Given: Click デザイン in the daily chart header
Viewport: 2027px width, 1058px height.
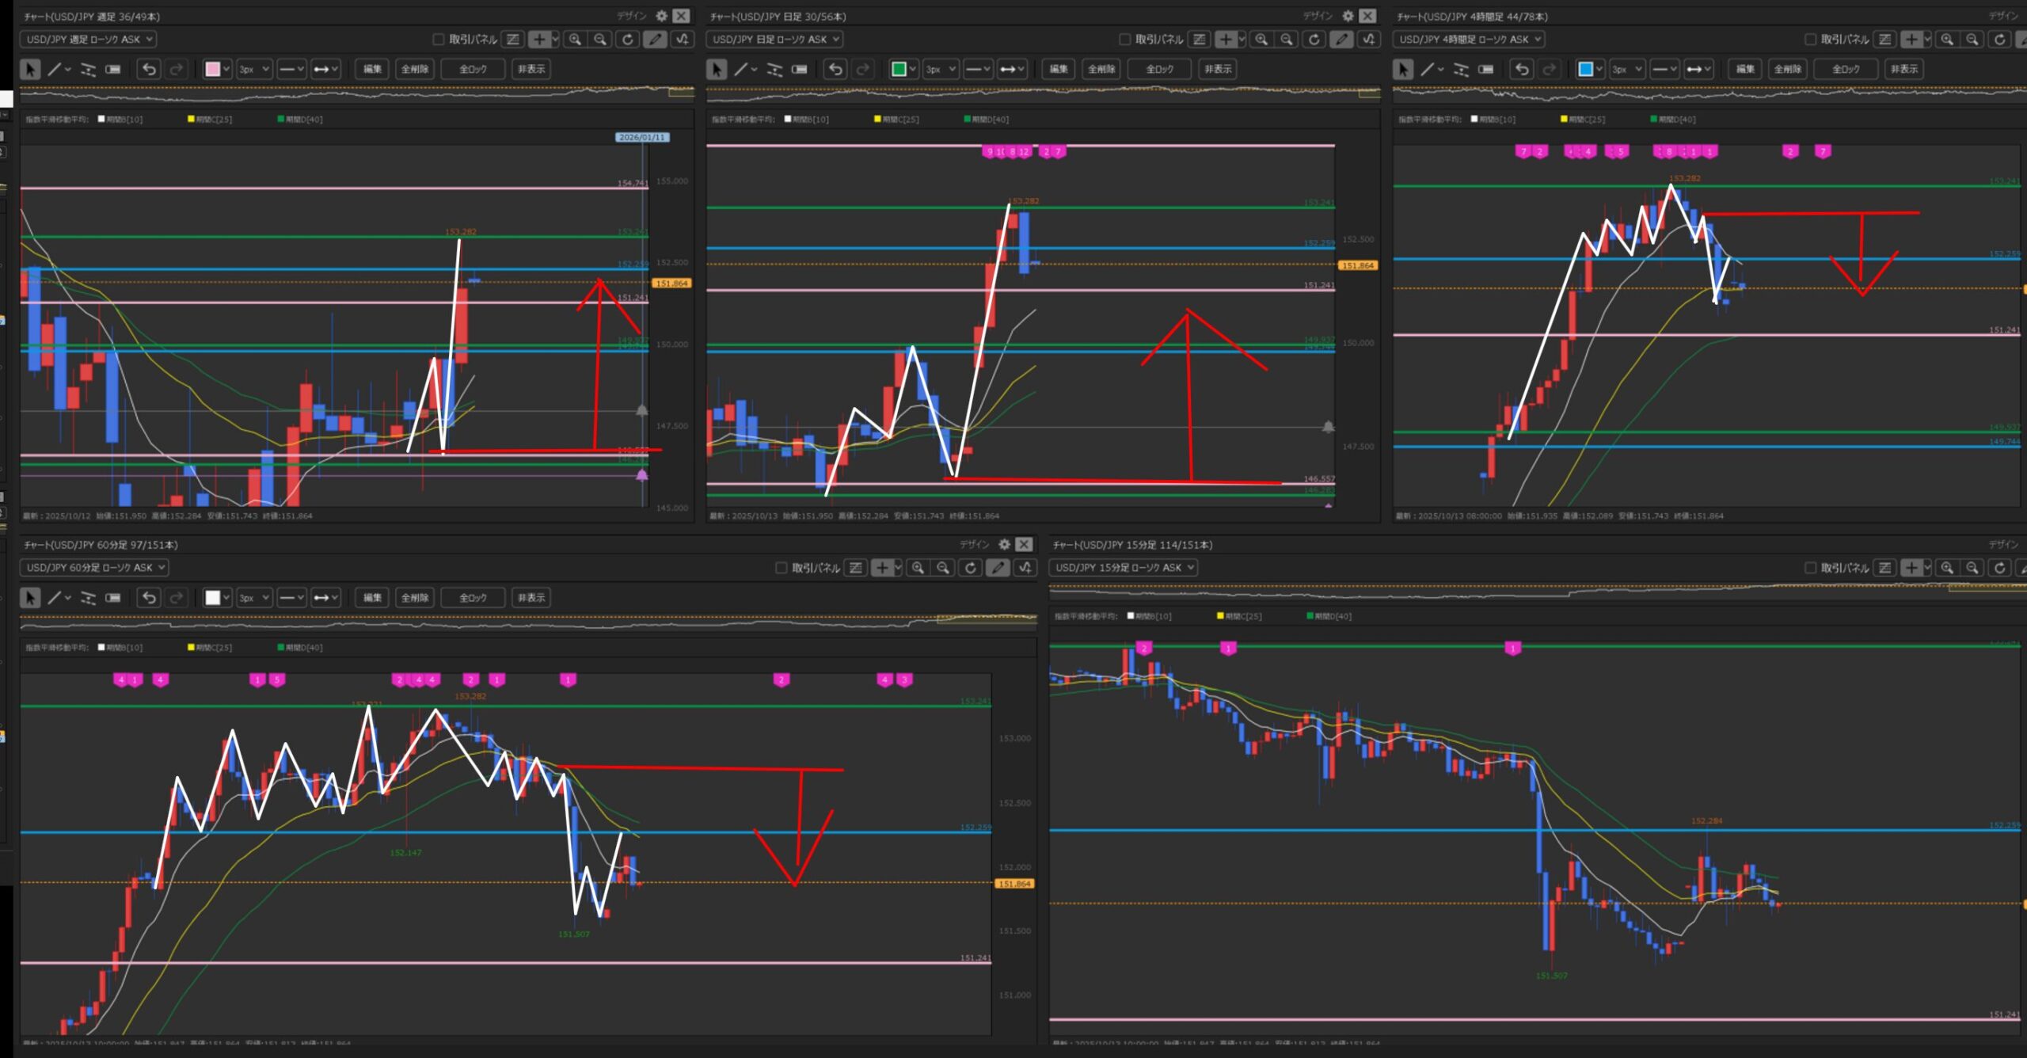Looking at the screenshot, I should (1318, 16).
